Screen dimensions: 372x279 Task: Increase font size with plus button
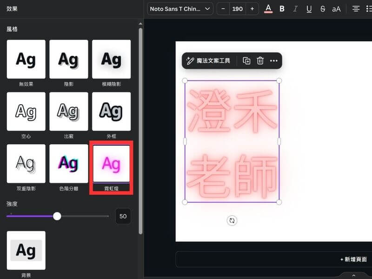coord(252,9)
